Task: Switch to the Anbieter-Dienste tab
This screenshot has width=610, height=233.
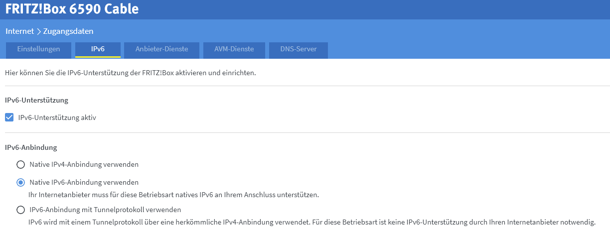Action: pyautogui.click(x=162, y=50)
